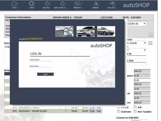Click the editable 0.00 amount field
The height and width of the screenshot is (121, 161).
click(x=142, y=80)
